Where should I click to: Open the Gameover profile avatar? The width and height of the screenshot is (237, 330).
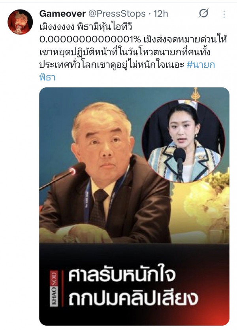(x=20, y=22)
